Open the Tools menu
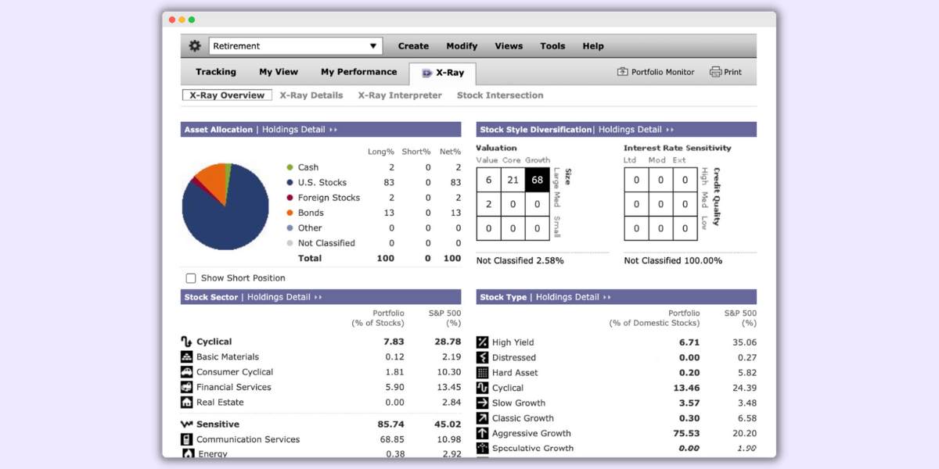This screenshot has width=939, height=469. point(552,46)
